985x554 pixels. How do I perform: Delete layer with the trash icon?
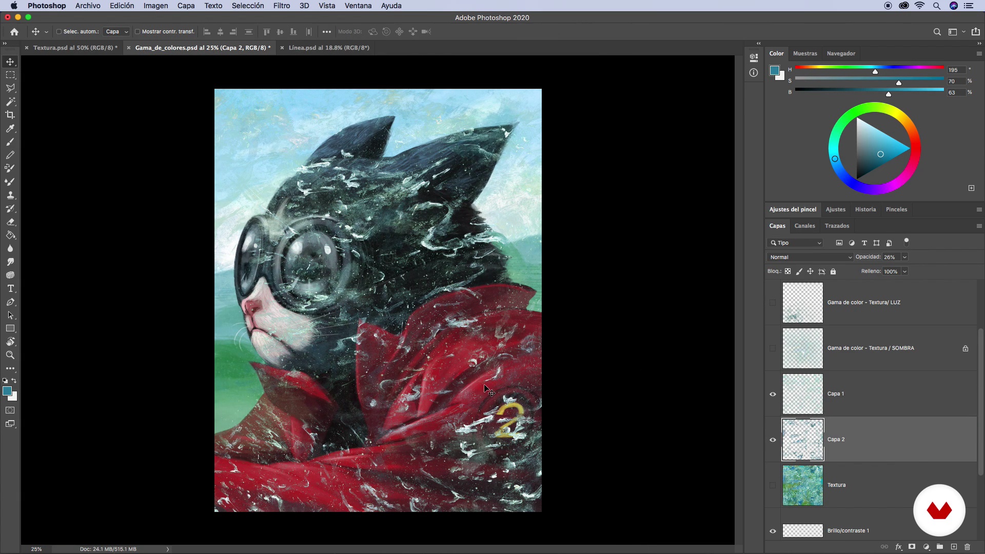[968, 547]
